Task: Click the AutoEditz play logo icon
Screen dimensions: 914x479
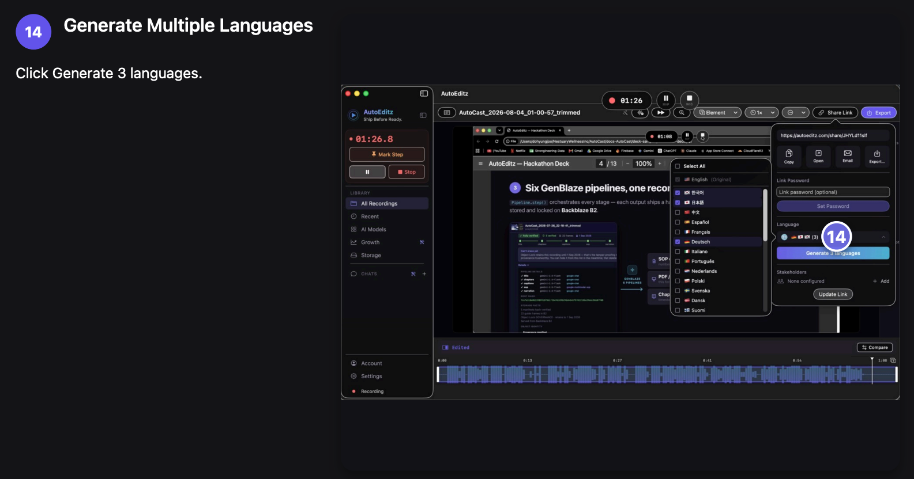Action: click(353, 115)
